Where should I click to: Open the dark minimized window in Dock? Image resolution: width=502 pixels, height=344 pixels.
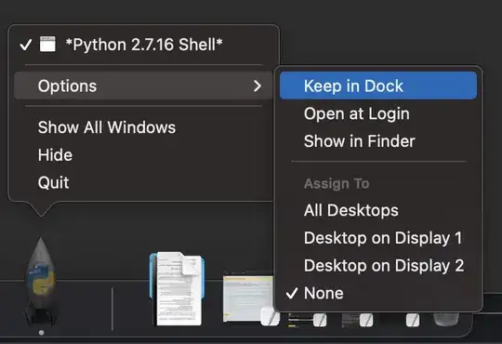tap(357, 320)
